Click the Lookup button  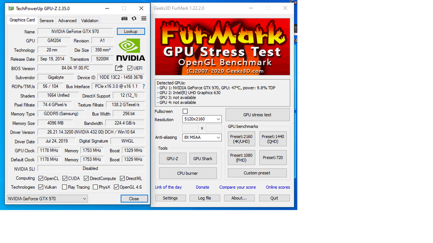[131, 31]
